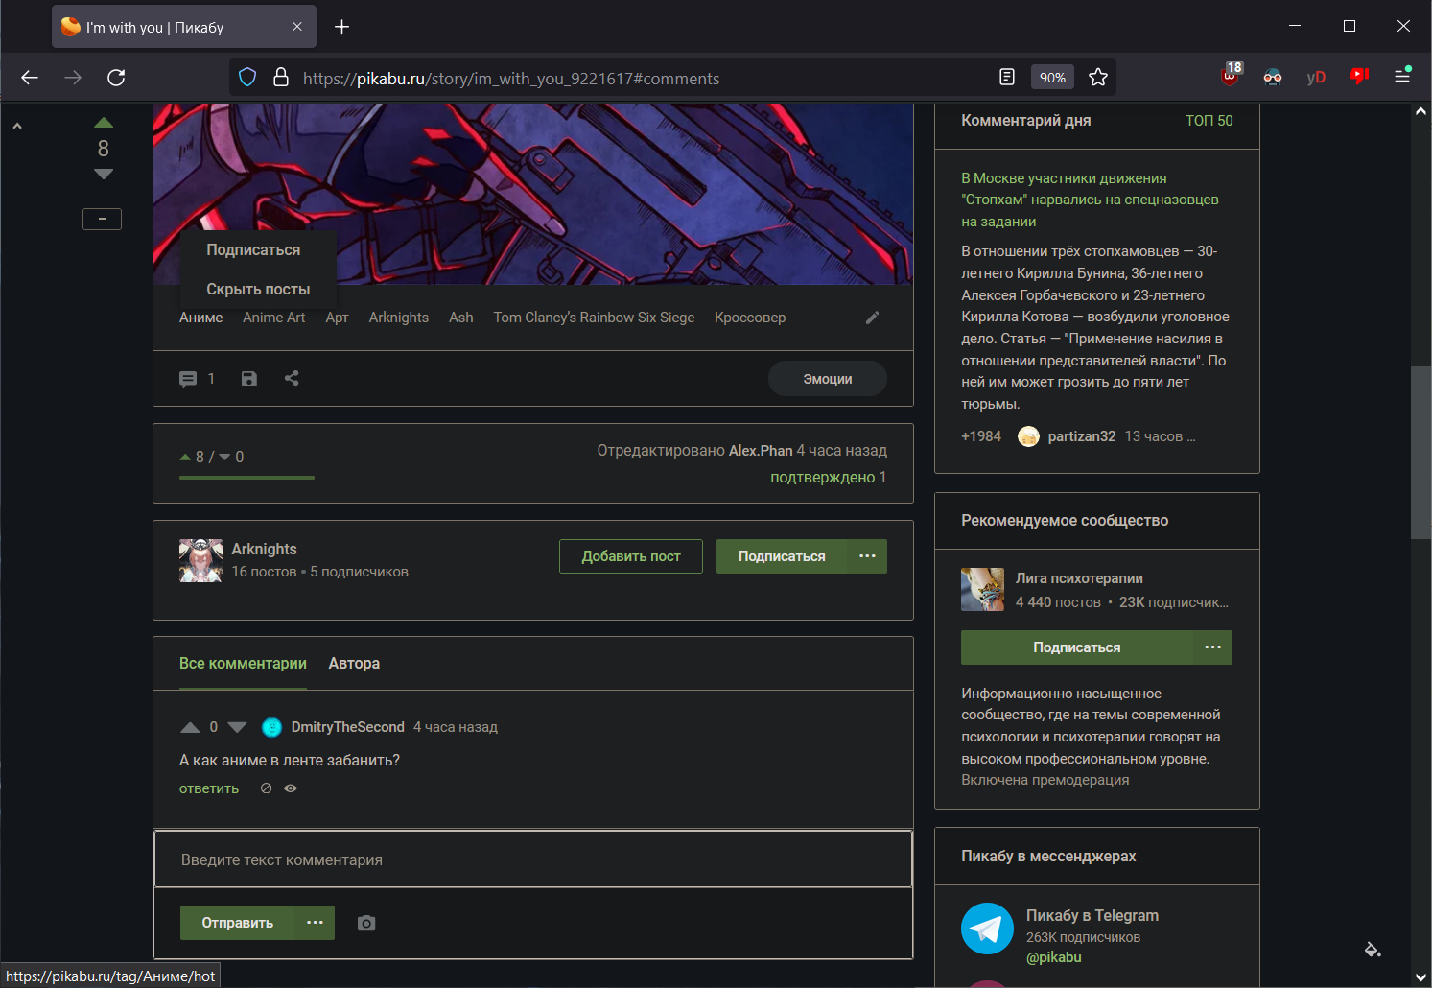The image size is (1432, 988).
Task: Open the @pikabu Telegram link
Action: click(1054, 957)
